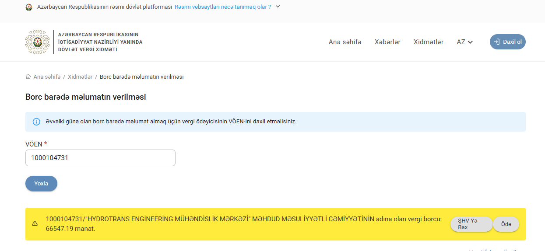Viewport: 545px width, 251px height.
Task: Click the Daxil ol login button
Action: pos(507,42)
